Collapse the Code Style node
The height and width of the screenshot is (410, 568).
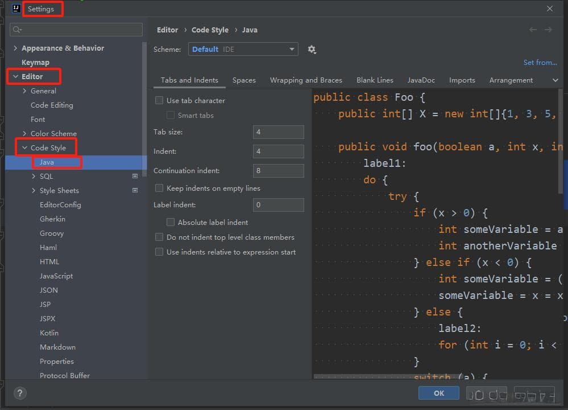pos(24,147)
